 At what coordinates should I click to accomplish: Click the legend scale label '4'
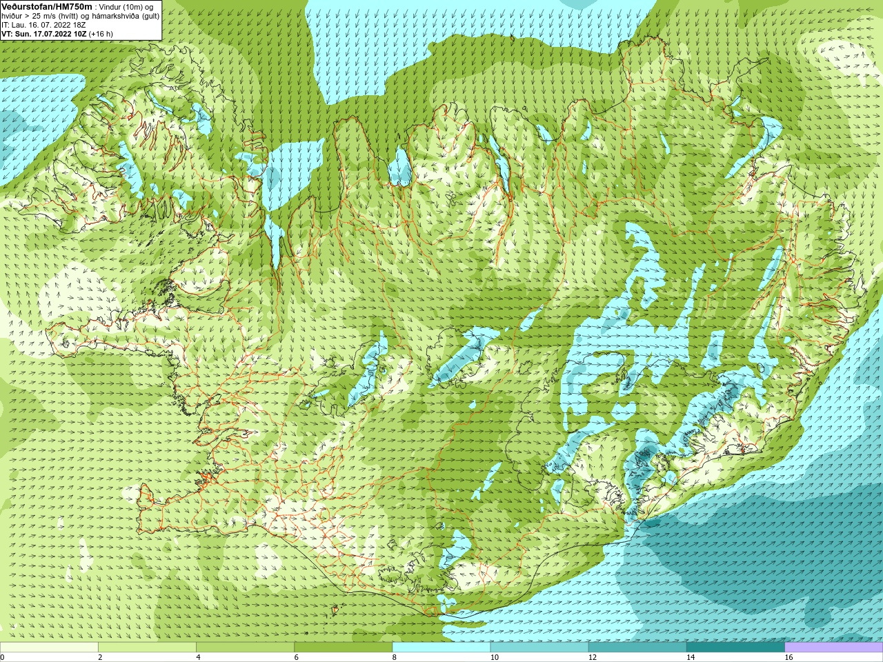198,657
